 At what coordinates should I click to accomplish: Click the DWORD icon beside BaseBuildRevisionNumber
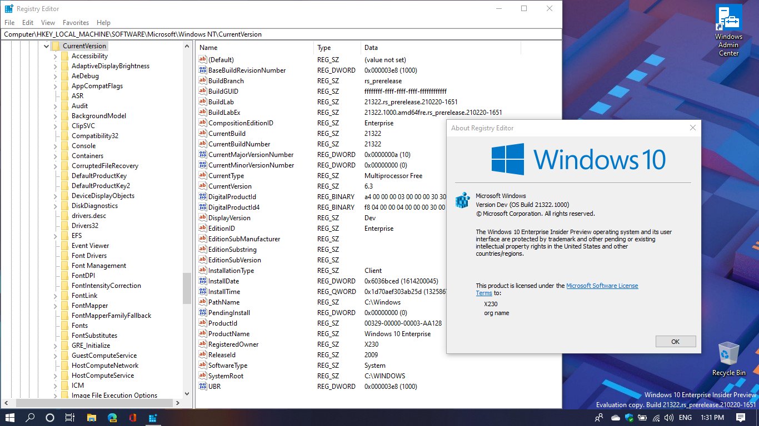tap(203, 70)
